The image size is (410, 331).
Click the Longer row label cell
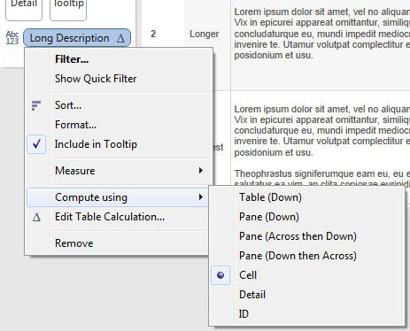205,34
